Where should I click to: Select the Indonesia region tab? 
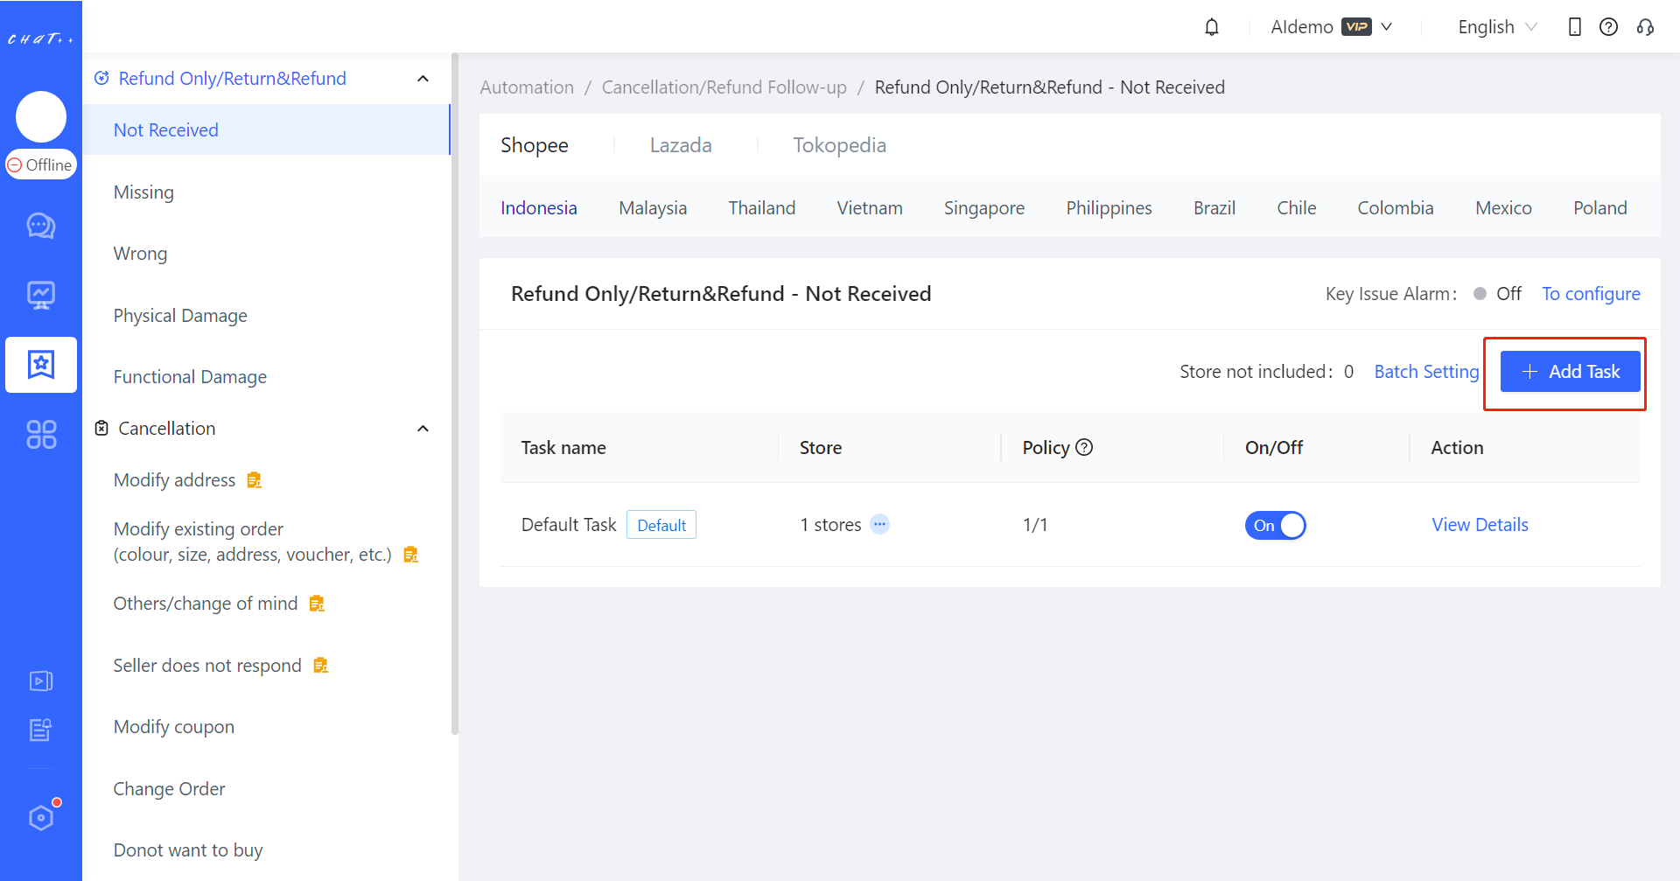tap(539, 208)
